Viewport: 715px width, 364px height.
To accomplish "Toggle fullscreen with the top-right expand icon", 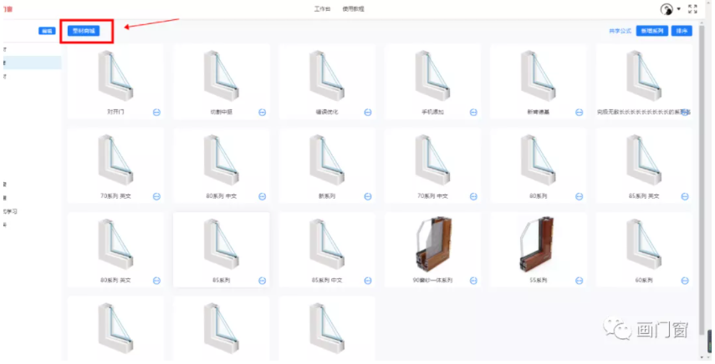I will pyautogui.click(x=692, y=9).
